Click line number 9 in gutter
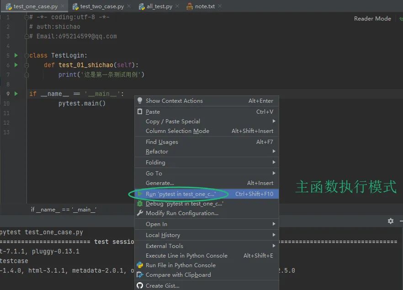 pos(8,94)
